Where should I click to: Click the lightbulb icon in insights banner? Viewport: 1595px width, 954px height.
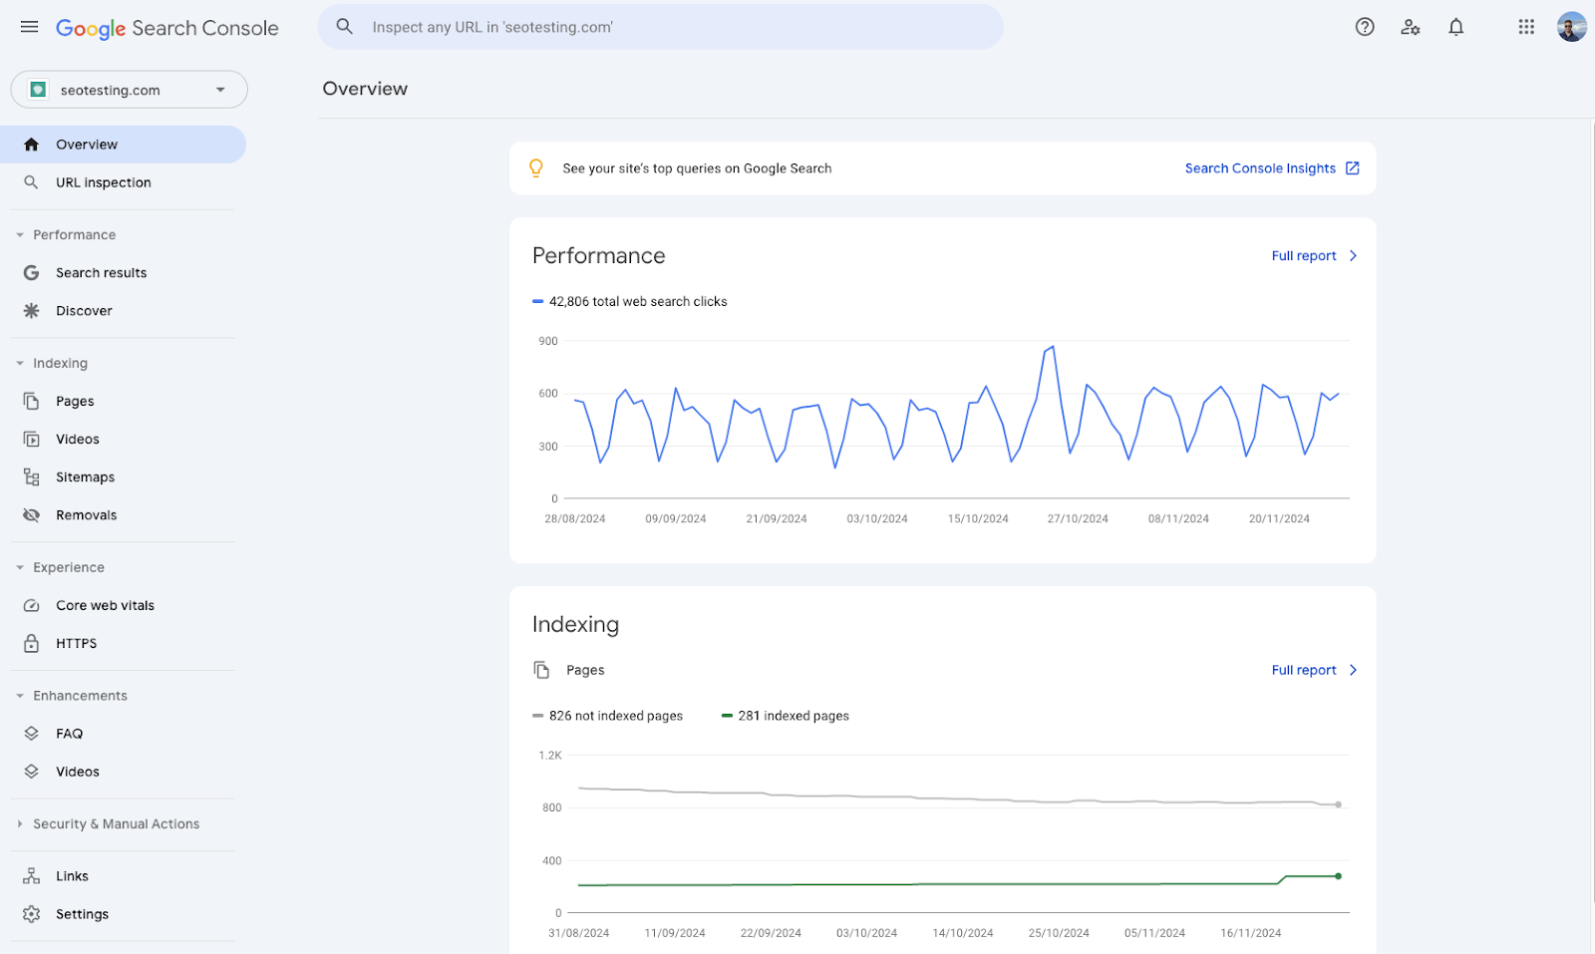(x=536, y=168)
